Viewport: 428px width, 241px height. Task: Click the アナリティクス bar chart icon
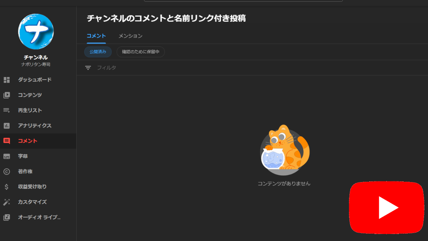(7, 126)
